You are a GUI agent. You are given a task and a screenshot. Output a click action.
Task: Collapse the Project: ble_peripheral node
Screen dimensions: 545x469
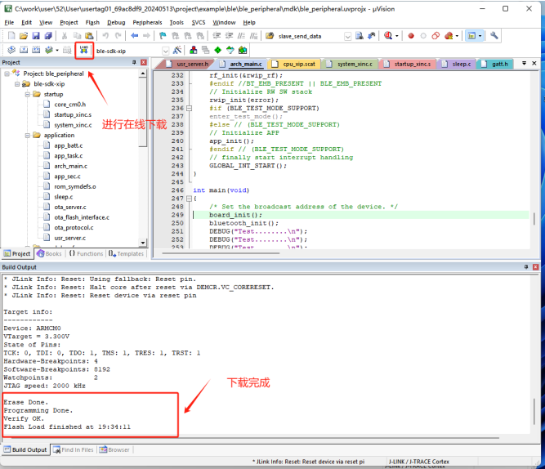click(x=7, y=74)
